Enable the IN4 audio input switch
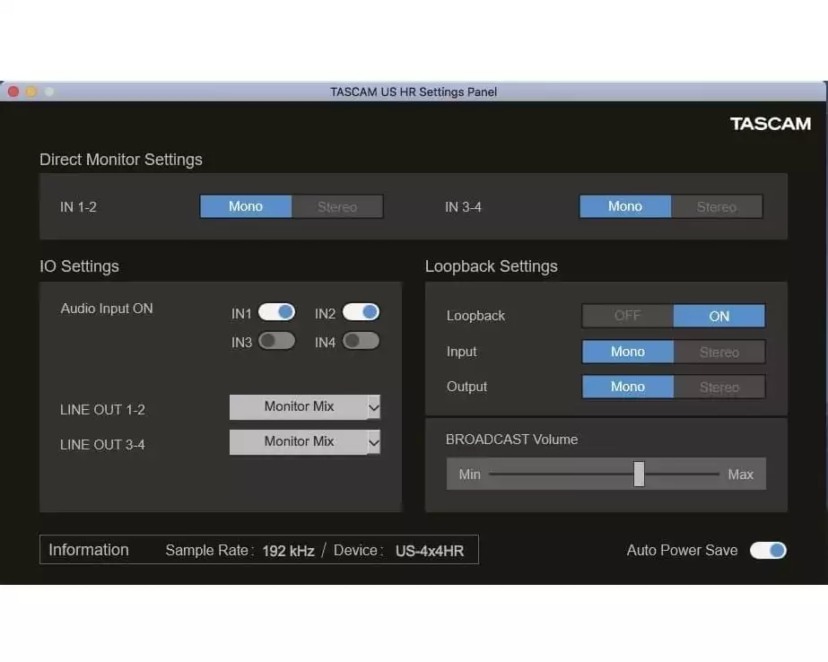Screen dimensions: 828x662 click(361, 341)
